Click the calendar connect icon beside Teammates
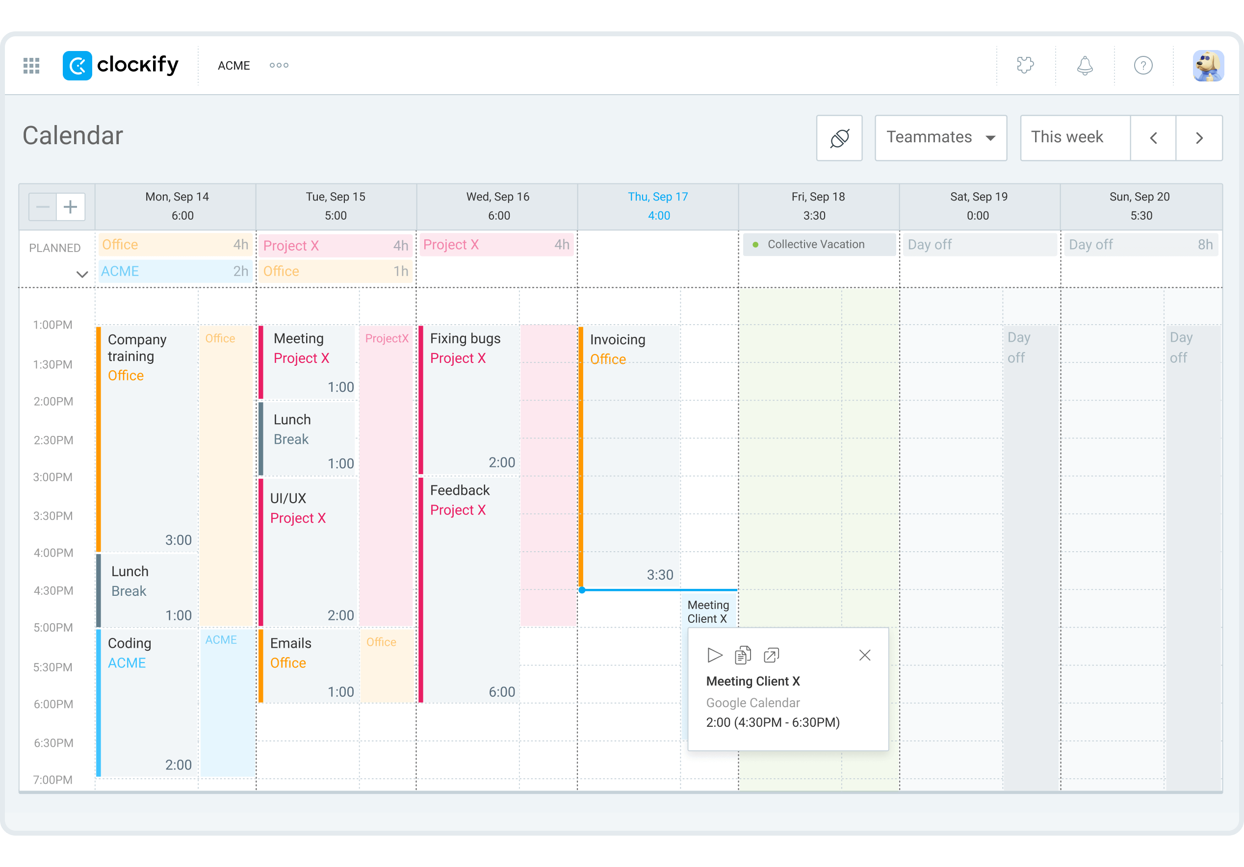Image resolution: width=1244 pixels, height=867 pixels. [839, 138]
